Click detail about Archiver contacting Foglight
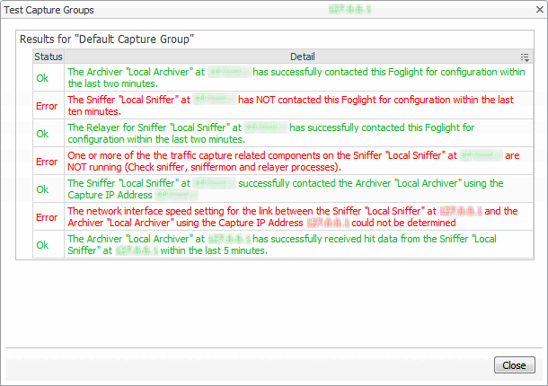The image size is (548, 386). pyautogui.click(x=296, y=77)
